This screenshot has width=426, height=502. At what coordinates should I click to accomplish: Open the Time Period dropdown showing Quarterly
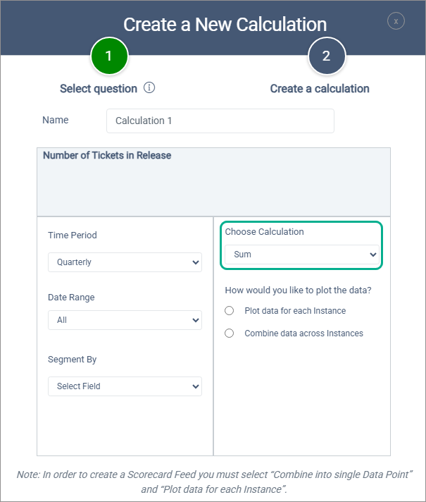[x=125, y=262]
